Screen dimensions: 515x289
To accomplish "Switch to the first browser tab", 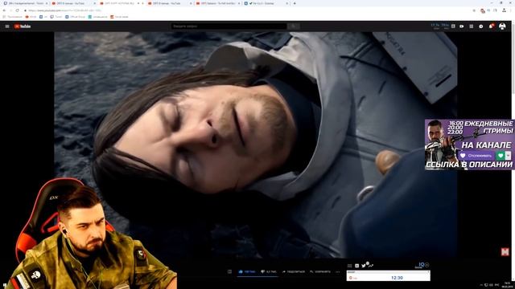I will (25, 3).
